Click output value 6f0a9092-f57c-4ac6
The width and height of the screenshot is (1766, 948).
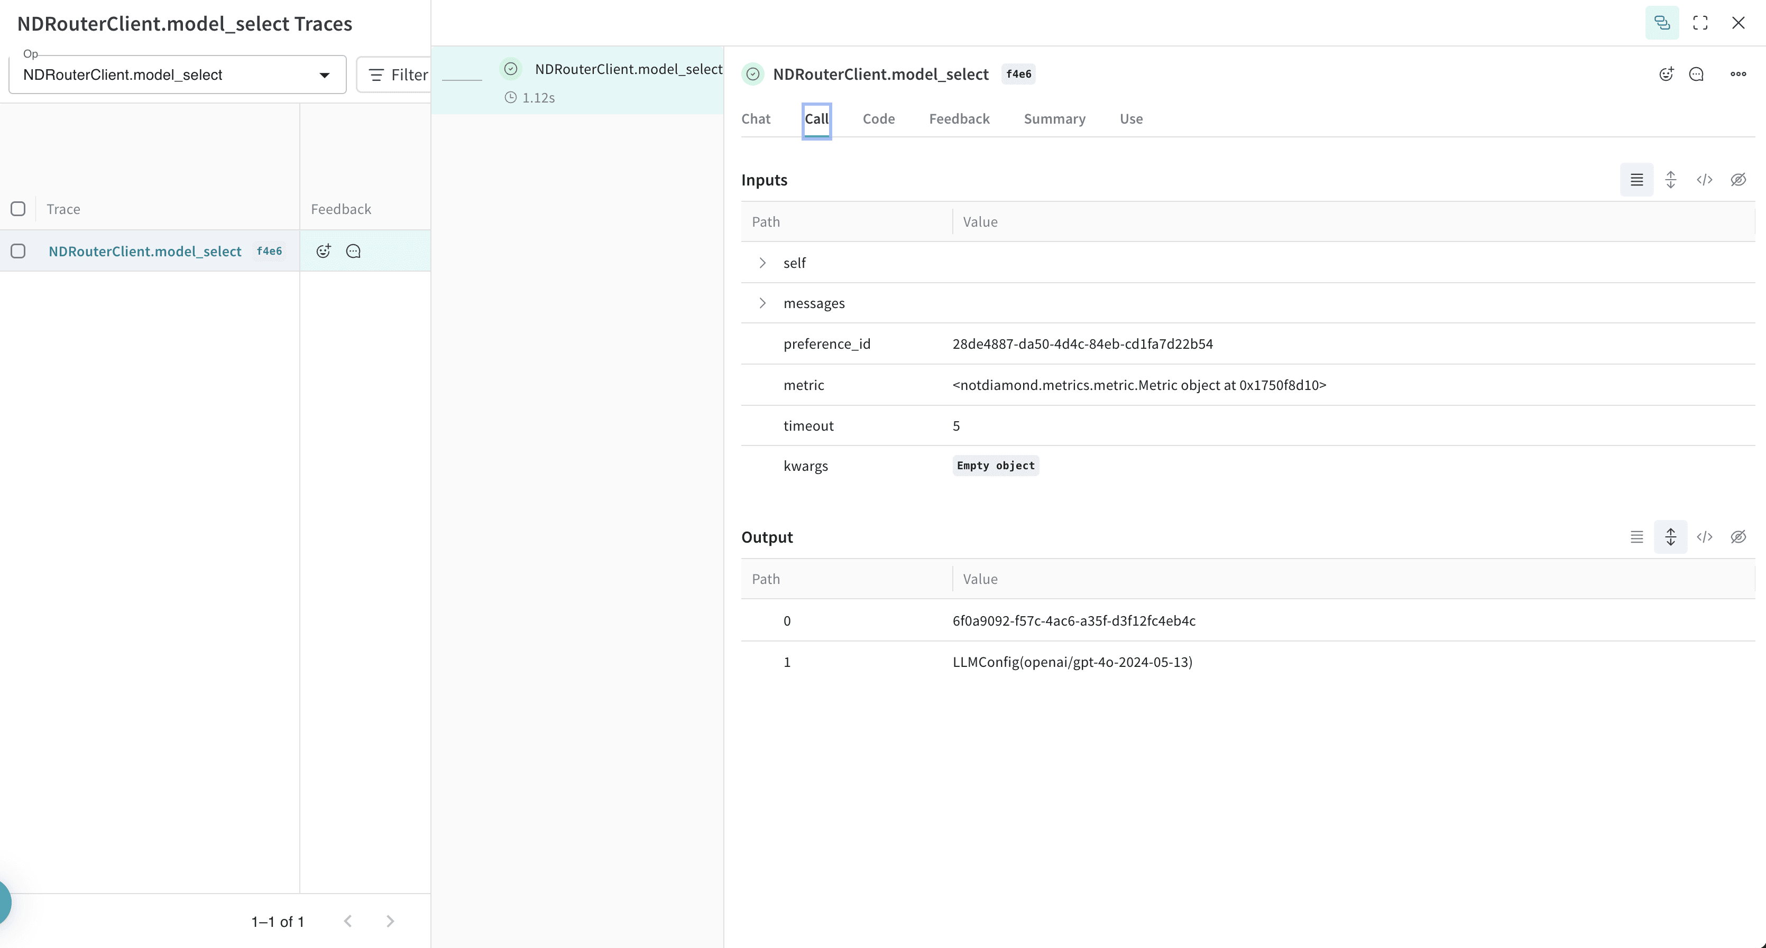[1073, 621]
